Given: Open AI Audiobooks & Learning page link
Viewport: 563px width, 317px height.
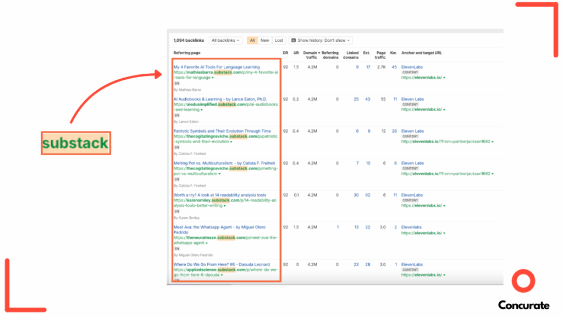Looking at the screenshot, I should click(220, 99).
